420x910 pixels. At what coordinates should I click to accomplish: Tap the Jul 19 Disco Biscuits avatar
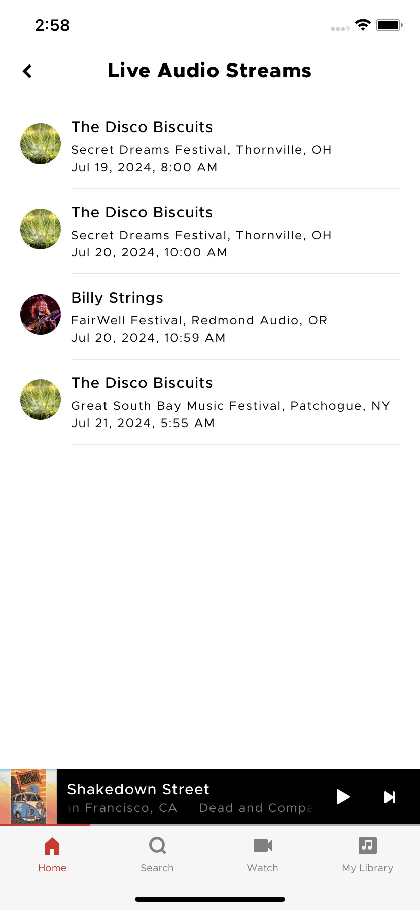click(x=41, y=144)
